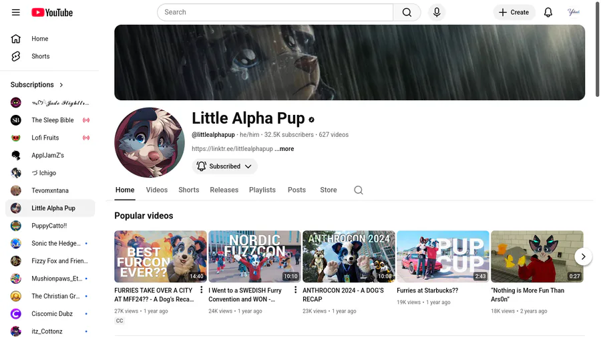Open "Nothing is More Fun Than Ars0n" title
This screenshot has height=338, width=601.
pyautogui.click(x=528, y=295)
